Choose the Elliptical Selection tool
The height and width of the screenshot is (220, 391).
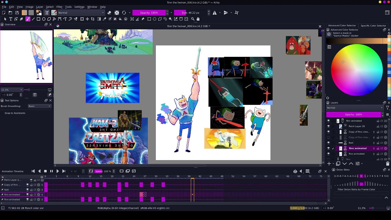coord(155,19)
